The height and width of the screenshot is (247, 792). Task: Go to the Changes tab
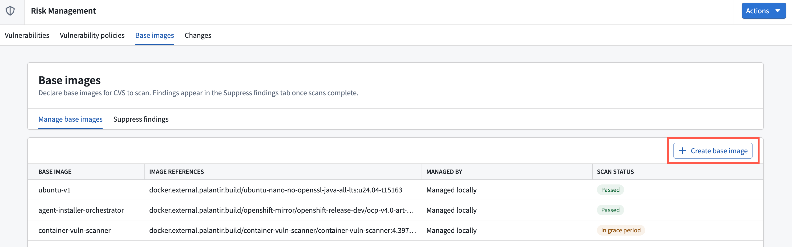tap(198, 35)
